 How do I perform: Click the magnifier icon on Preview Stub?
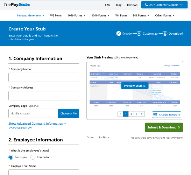pos(144,86)
